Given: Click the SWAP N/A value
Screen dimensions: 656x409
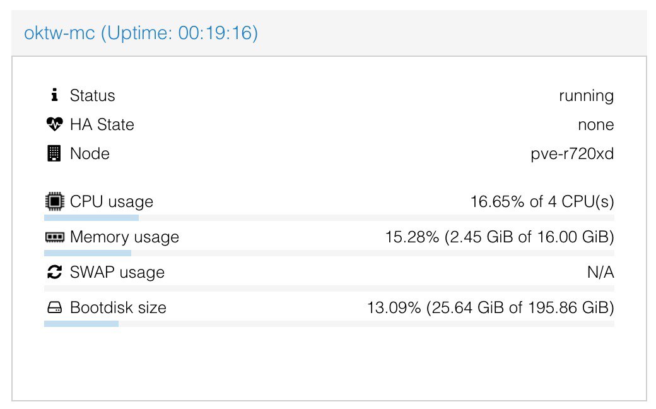Looking at the screenshot, I should (x=600, y=273).
